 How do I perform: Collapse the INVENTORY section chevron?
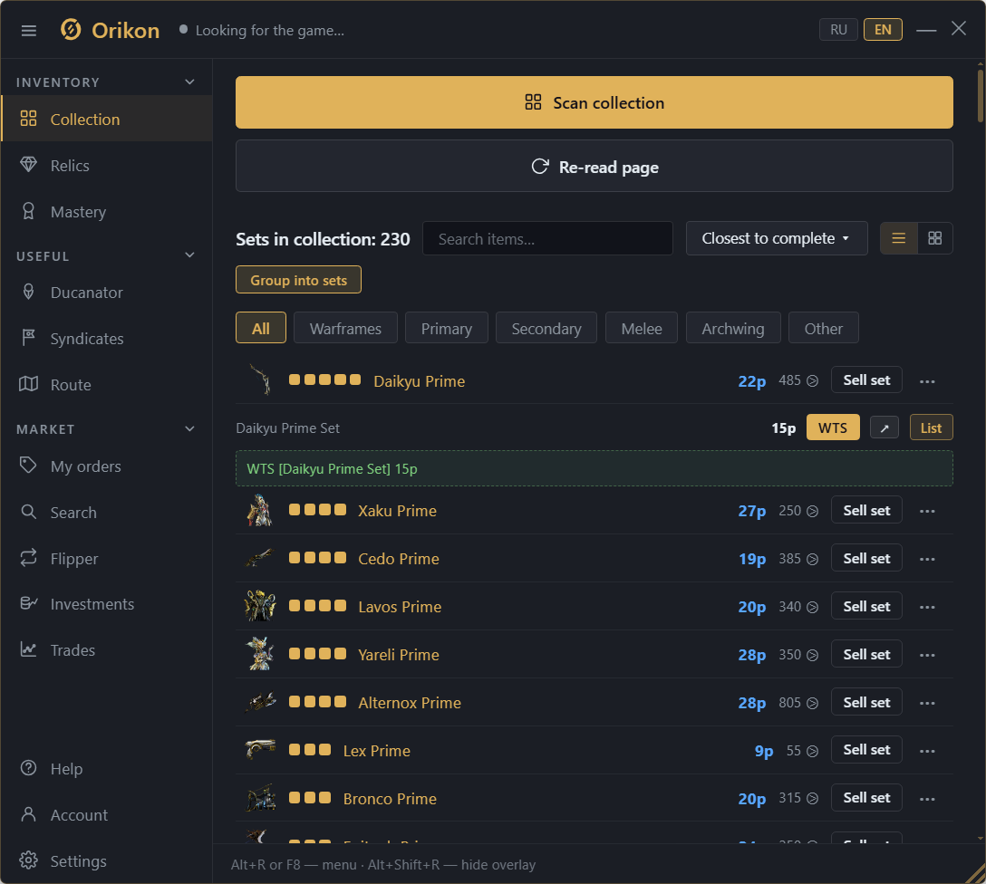click(x=189, y=82)
